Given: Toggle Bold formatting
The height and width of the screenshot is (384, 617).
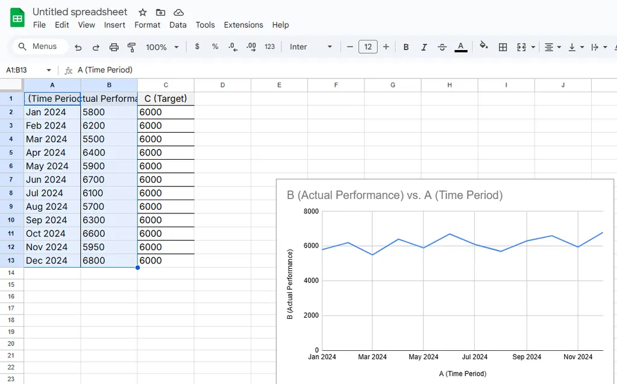Looking at the screenshot, I should click(x=406, y=47).
